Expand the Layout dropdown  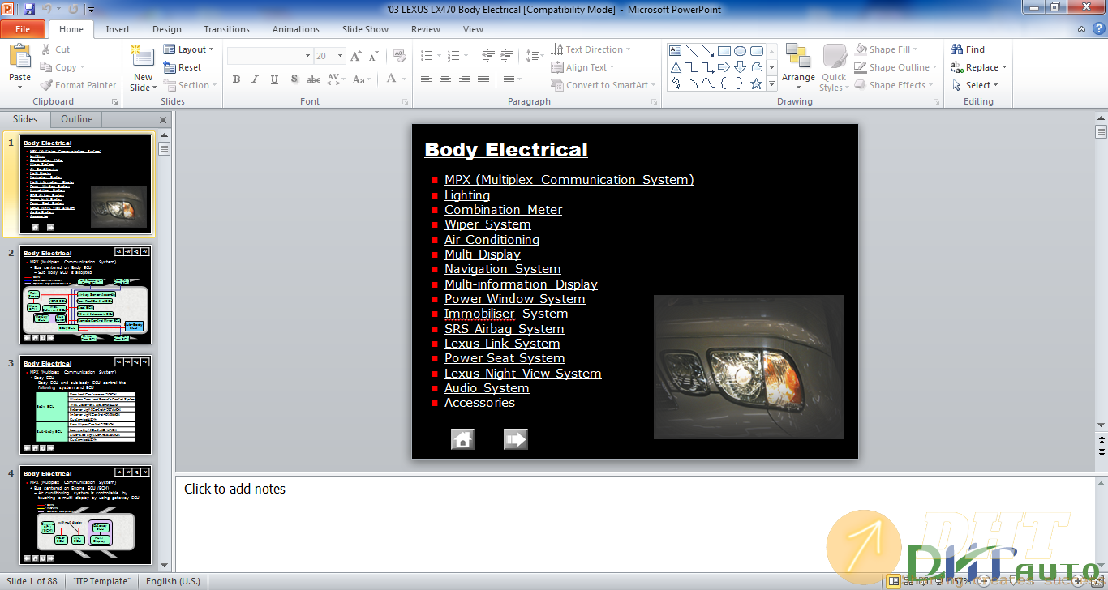(189, 49)
